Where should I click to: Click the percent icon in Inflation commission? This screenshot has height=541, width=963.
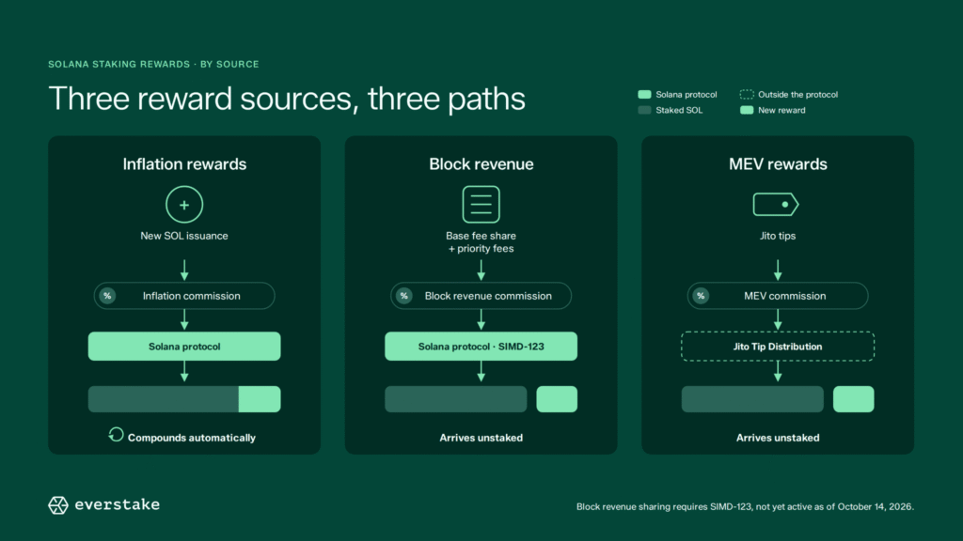click(107, 296)
